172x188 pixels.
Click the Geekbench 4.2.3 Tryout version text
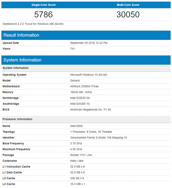coord(33,24)
